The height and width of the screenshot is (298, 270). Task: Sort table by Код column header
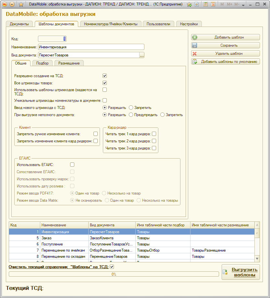25,225
